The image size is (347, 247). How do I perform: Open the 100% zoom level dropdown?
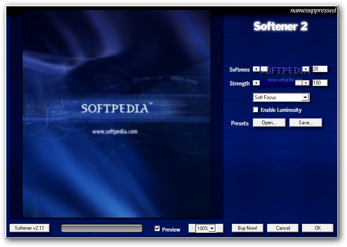coord(212,228)
